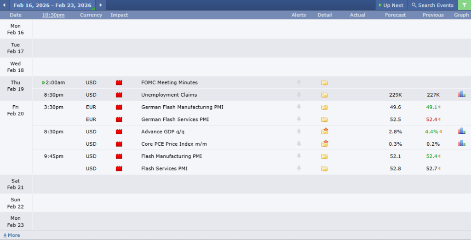Toggle alert bell for Flash Manufacturing PMI
The image size is (471, 240).
point(299,156)
